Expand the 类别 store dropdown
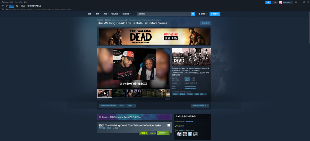 [106, 14]
